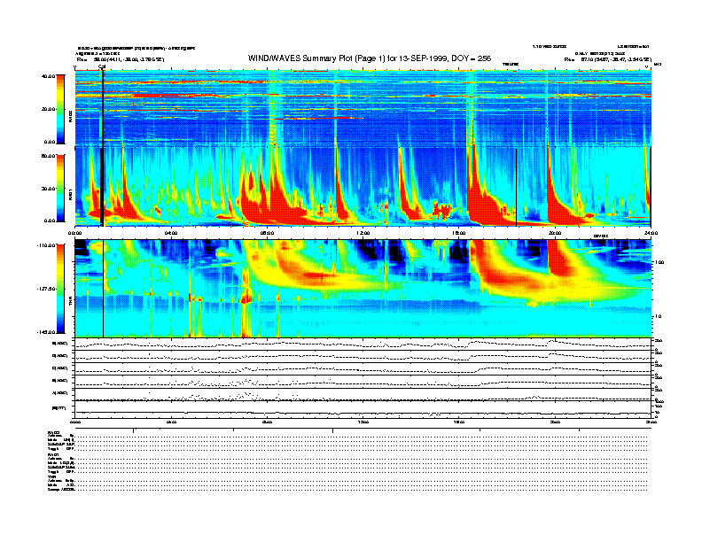Click the TNR heading in the bottom status block
The height and width of the screenshot is (542, 702).
click(52, 476)
